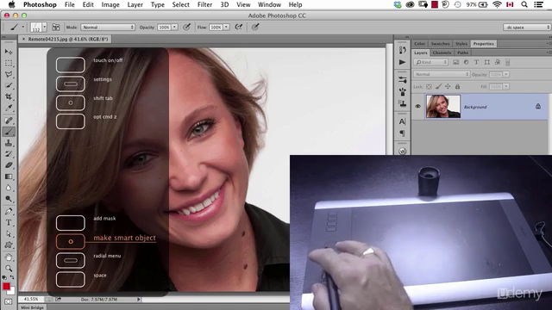The image size is (552, 310).
Task: Switch to the Swatches tab
Action: tap(440, 44)
